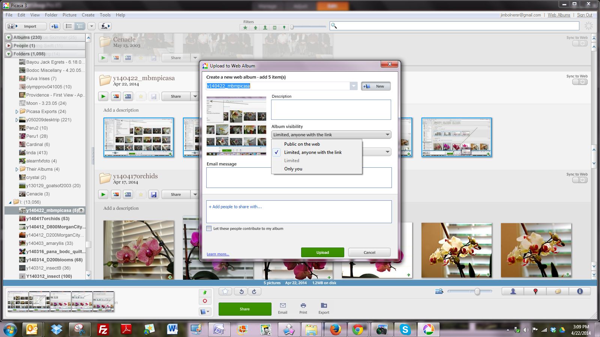Open the Tags panel icon
600x337 pixels.
[558, 291]
